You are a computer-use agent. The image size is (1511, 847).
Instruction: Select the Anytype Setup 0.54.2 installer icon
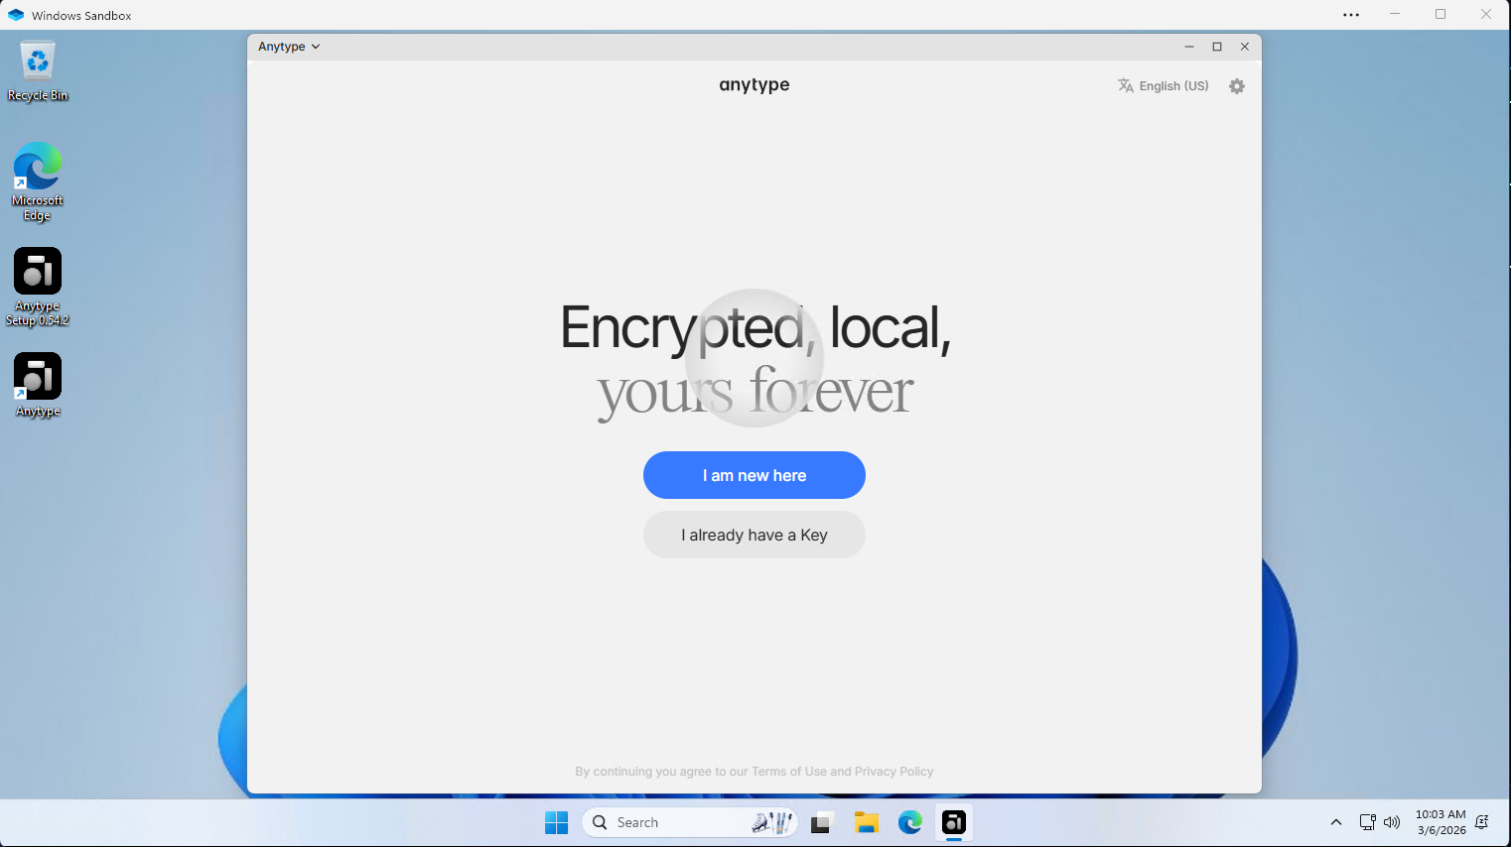pos(38,287)
